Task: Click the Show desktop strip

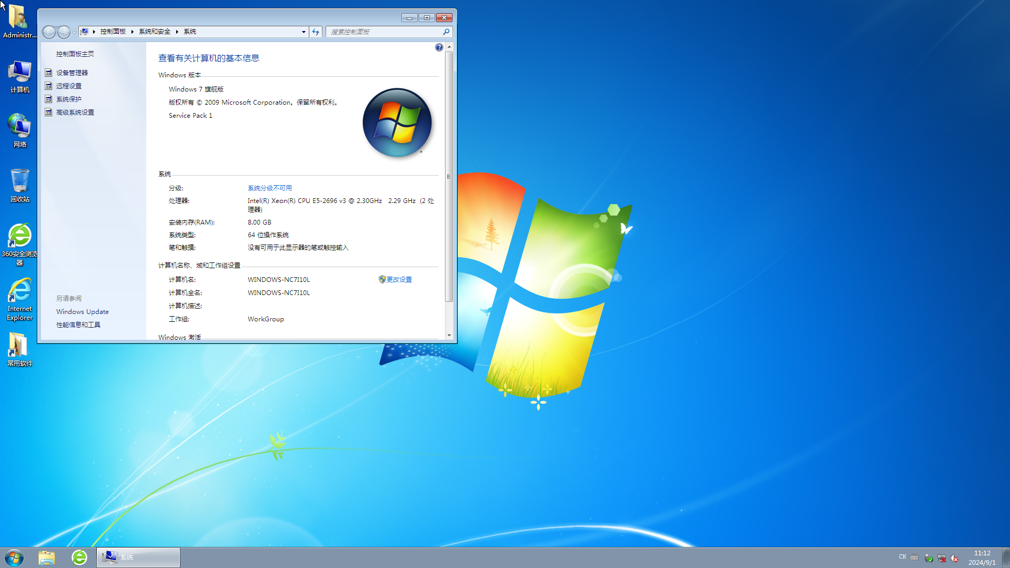Action: (1006, 557)
